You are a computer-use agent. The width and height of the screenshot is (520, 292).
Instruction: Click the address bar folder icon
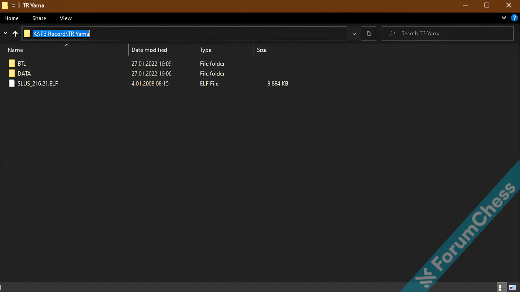click(27, 34)
